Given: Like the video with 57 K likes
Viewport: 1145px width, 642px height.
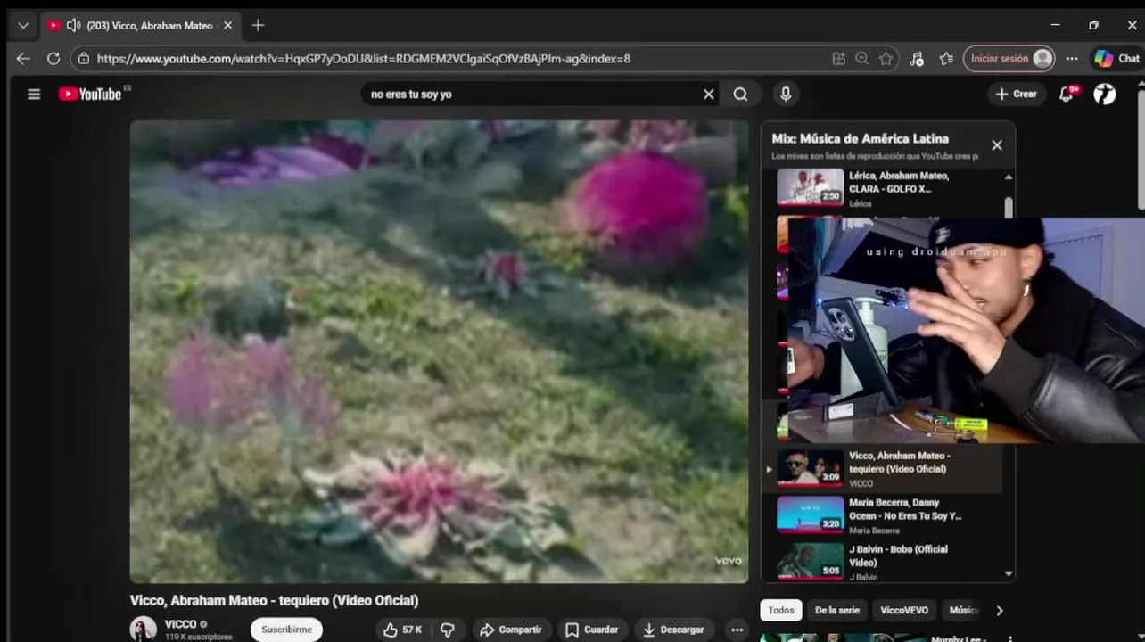Looking at the screenshot, I should 402,630.
